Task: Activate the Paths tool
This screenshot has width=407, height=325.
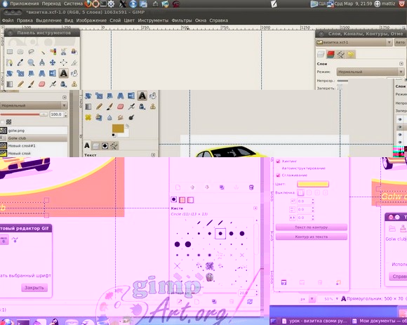Action: click(x=10, y=62)
